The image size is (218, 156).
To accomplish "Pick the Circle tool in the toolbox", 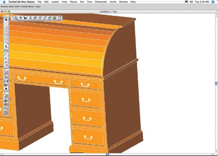I will click(6, 31).
